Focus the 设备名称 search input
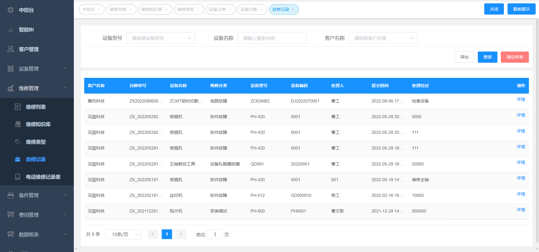The width and height of the screenshot is (539, 252). pos(272,38)
